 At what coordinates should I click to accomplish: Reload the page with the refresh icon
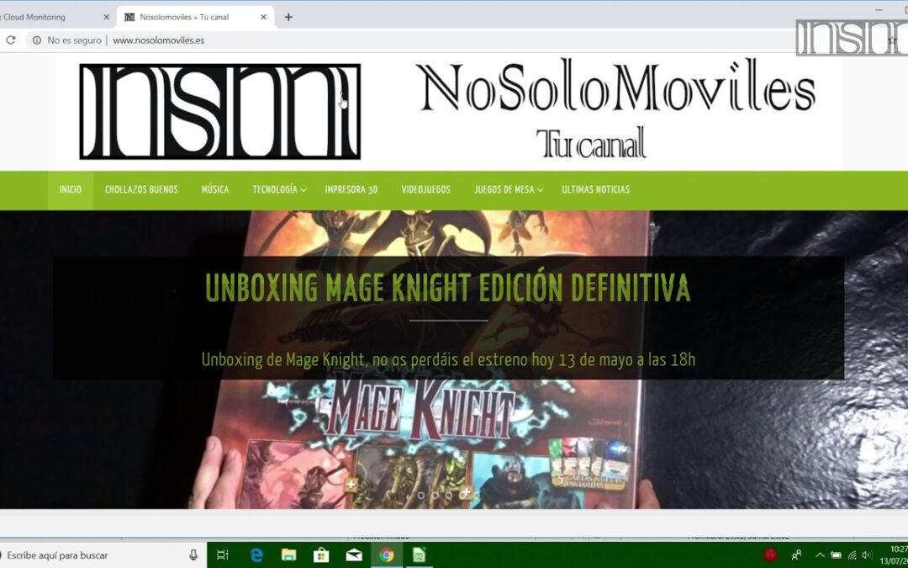tap(10, 40)
